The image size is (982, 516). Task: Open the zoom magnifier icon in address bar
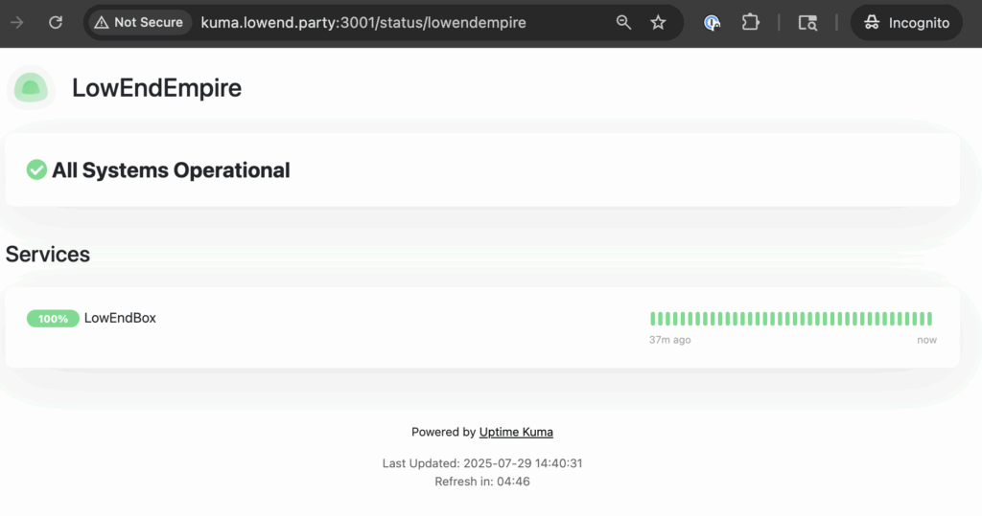(x=623, y=22)
